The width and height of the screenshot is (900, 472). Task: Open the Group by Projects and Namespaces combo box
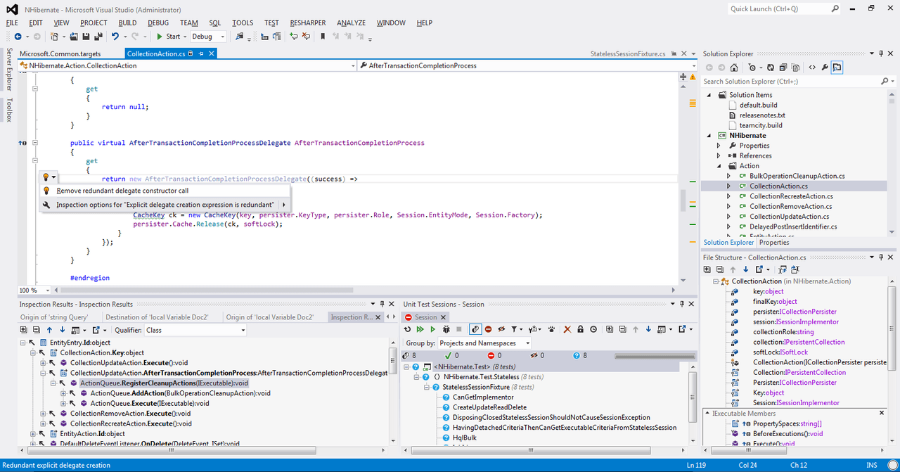pyautogui.click(x=484, y=343)
